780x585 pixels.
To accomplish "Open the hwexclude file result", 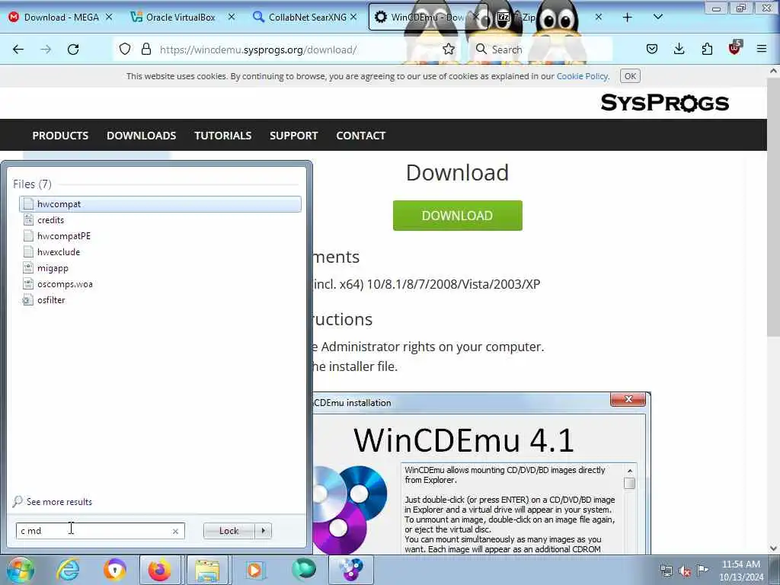I will [160, 251].
